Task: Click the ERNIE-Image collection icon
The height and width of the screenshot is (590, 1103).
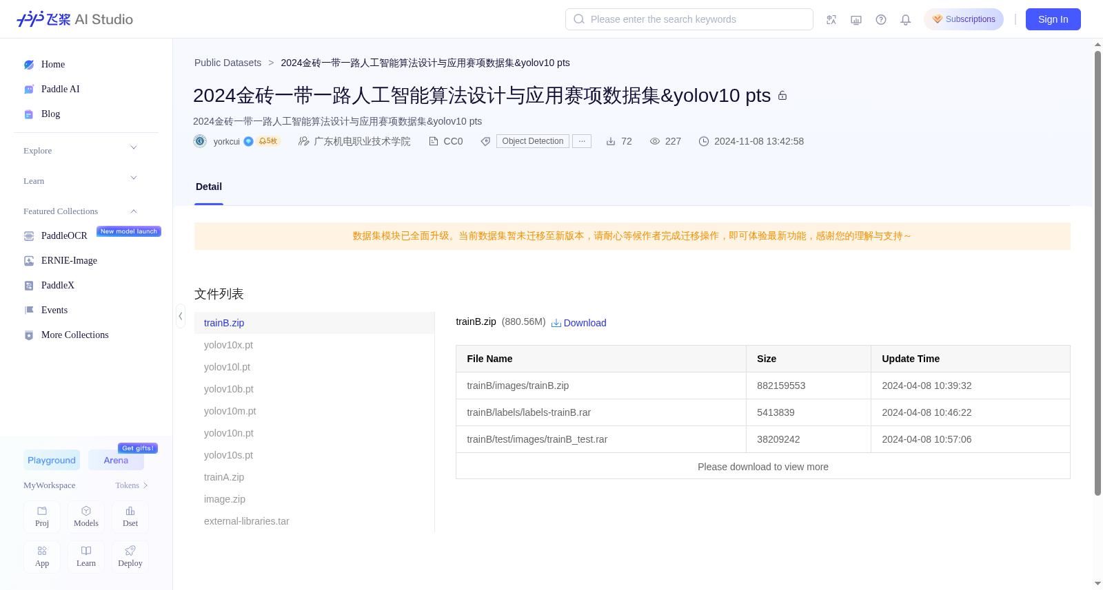Action: coord(29,261)
